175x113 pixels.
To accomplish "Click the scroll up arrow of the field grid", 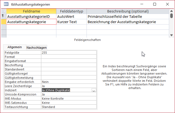I will click(x=172, y=11).
